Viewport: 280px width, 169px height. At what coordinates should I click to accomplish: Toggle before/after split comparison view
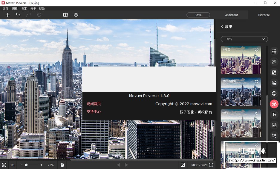click(x=65, y=15)
